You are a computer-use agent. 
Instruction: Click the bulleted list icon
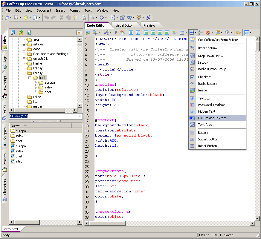tap(201, 33)
